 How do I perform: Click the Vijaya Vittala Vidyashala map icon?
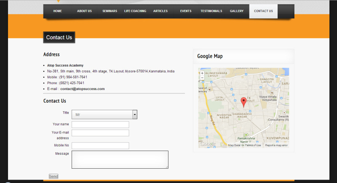pyautogui.click(x=272, y=92)
